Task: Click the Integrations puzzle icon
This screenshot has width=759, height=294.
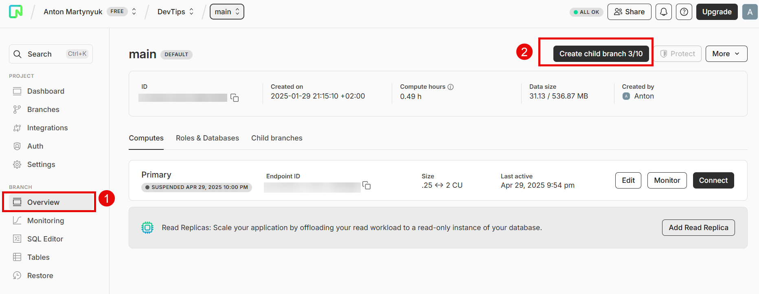Action: tap(17, 128)
